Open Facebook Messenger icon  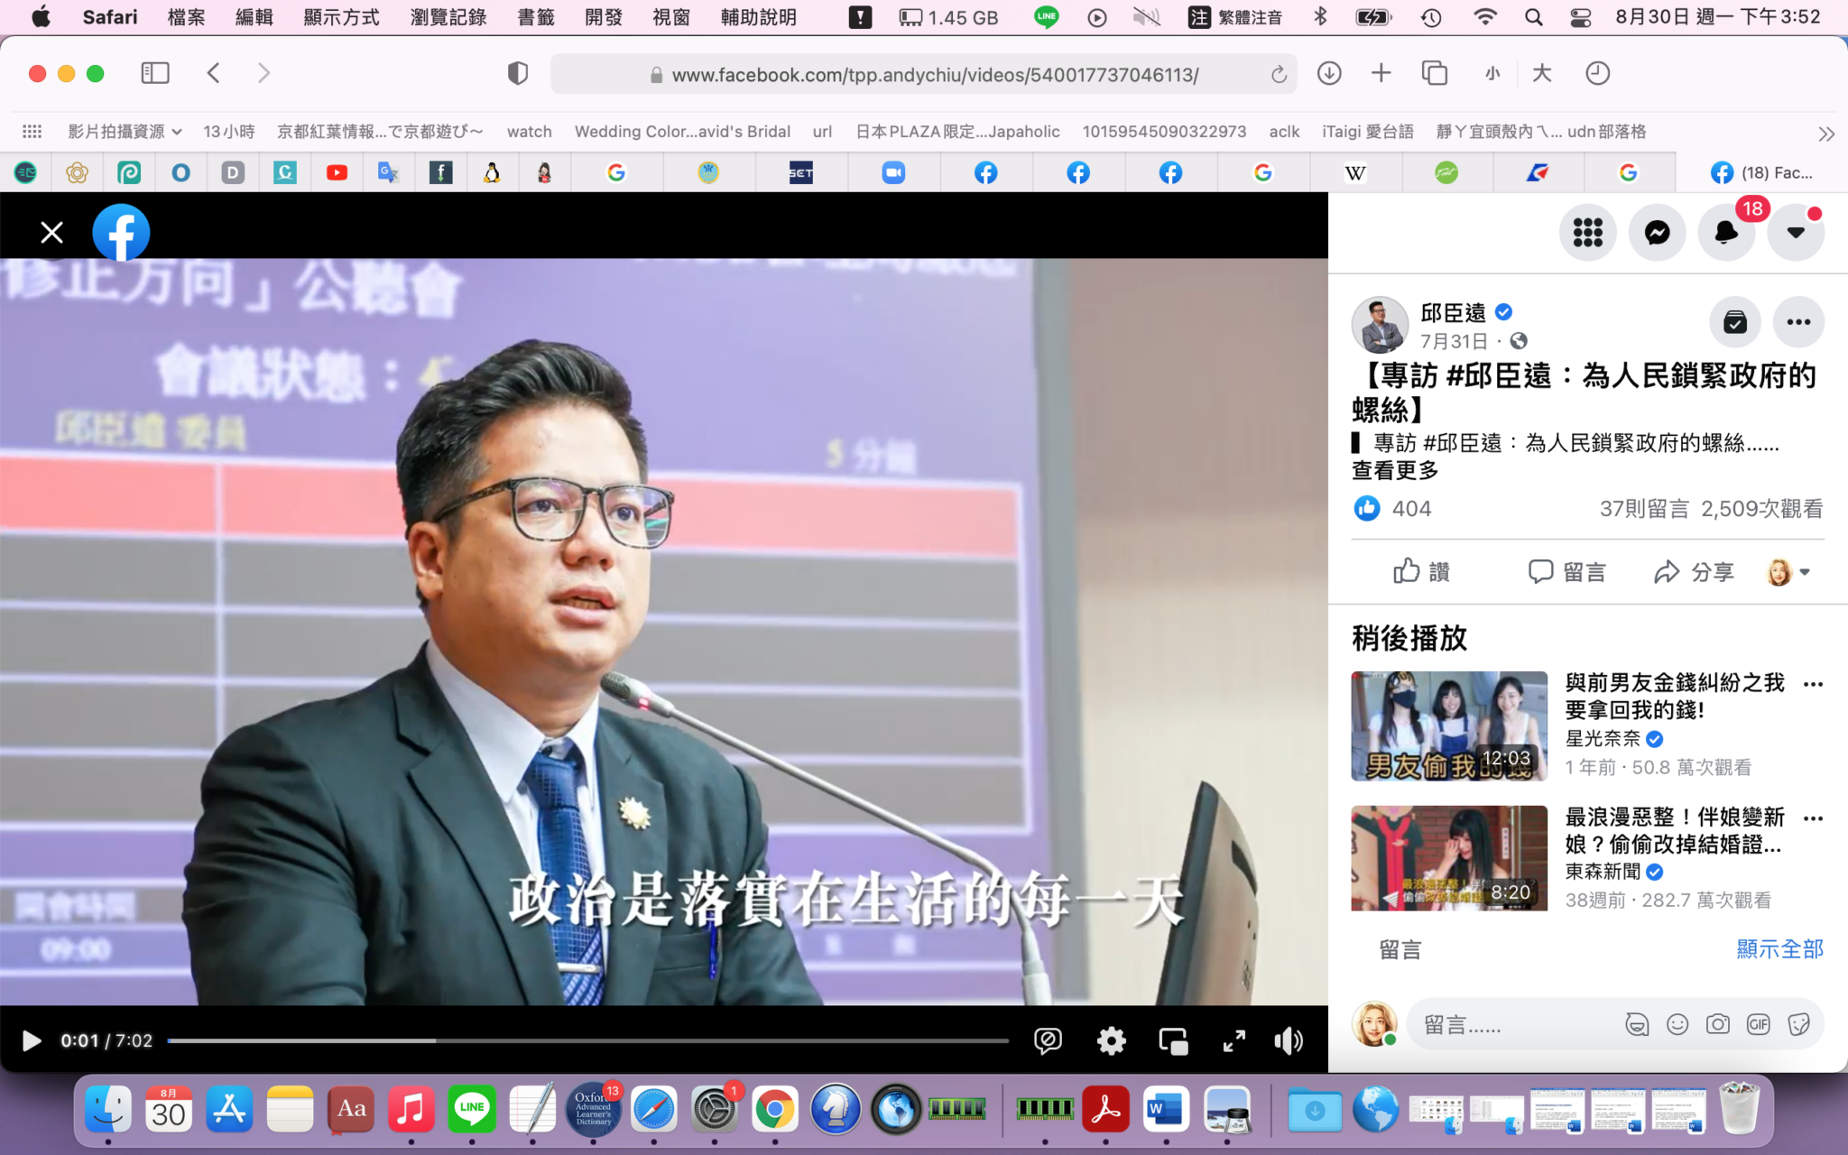(x=1657, y=233)
